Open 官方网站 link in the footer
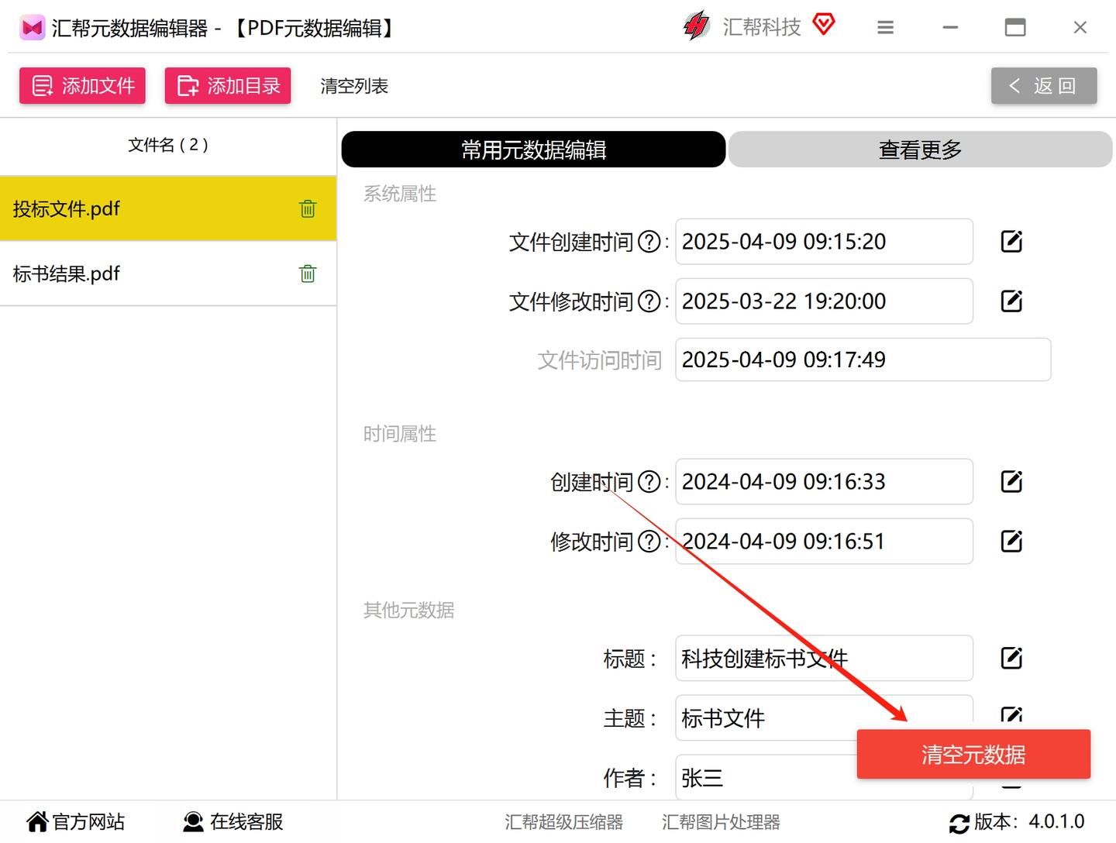 (76, 822)
